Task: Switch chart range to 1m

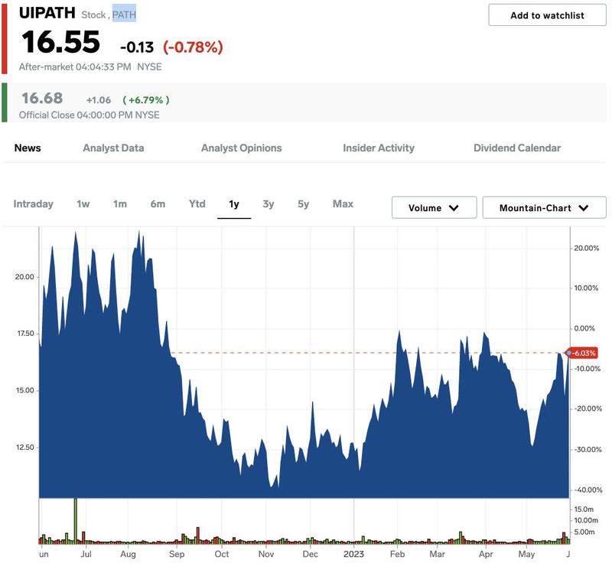Action: tap(120, 203)
